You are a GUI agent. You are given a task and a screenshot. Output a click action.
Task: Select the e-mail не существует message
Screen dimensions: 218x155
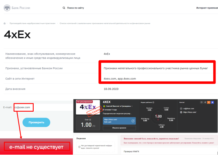pyautogui.click(x=36, y=147)
